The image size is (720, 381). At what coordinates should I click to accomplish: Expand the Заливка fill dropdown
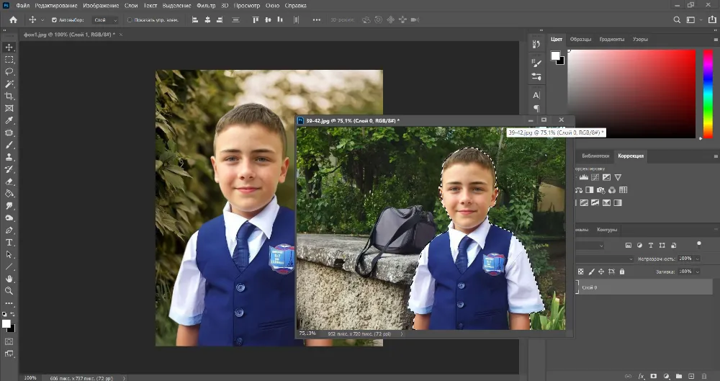click(x=696, y=272)
